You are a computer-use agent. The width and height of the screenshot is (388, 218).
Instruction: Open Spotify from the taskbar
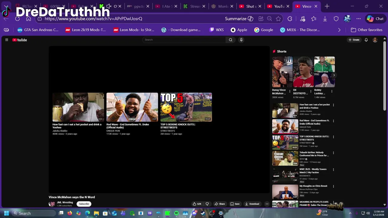click(176, 213)
